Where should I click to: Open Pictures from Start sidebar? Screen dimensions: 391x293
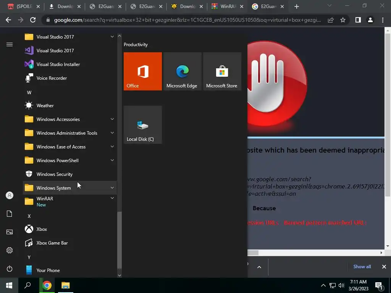click(x=10, y=232)
